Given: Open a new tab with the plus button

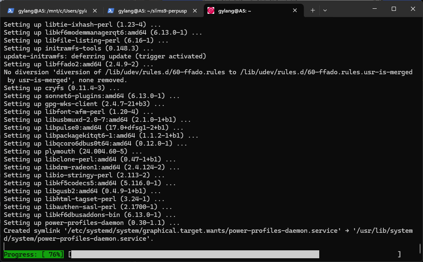Looking at the screenshot, I should tap(313, 10).
